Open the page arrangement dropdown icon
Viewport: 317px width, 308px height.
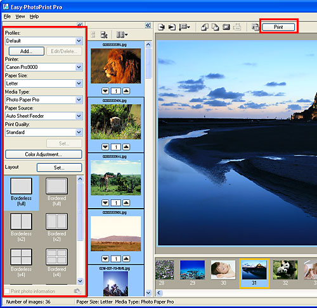click(184, 27)
